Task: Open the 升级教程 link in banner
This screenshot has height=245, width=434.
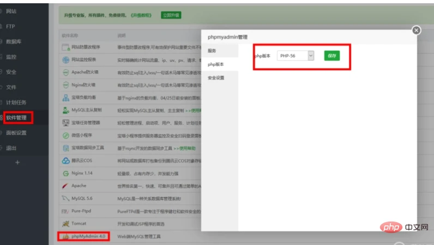Action: click(141, 15)
